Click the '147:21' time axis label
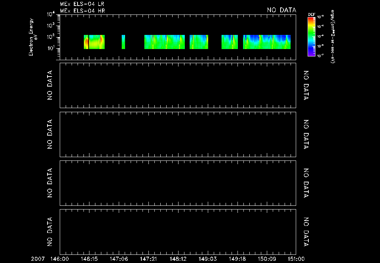The height and width of the screenshot is (263, 380). [148, 259]
